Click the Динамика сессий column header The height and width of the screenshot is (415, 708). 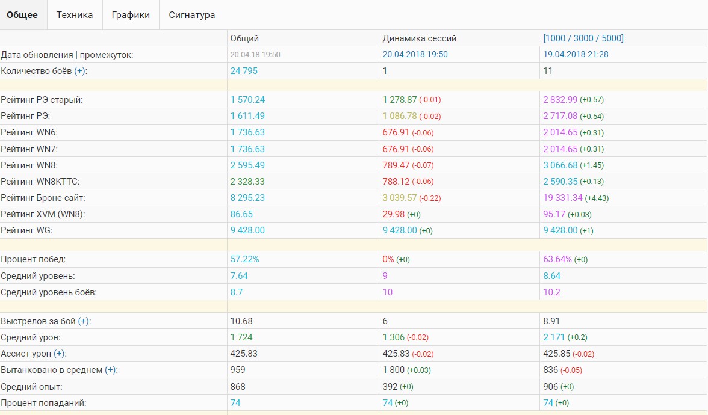(419, 38)
